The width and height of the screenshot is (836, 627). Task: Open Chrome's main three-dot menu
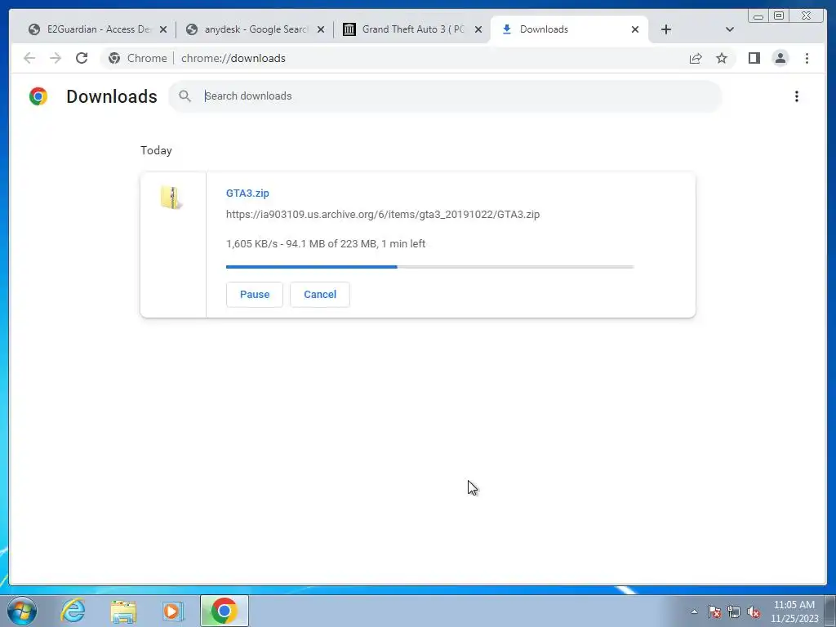[807, 58]
